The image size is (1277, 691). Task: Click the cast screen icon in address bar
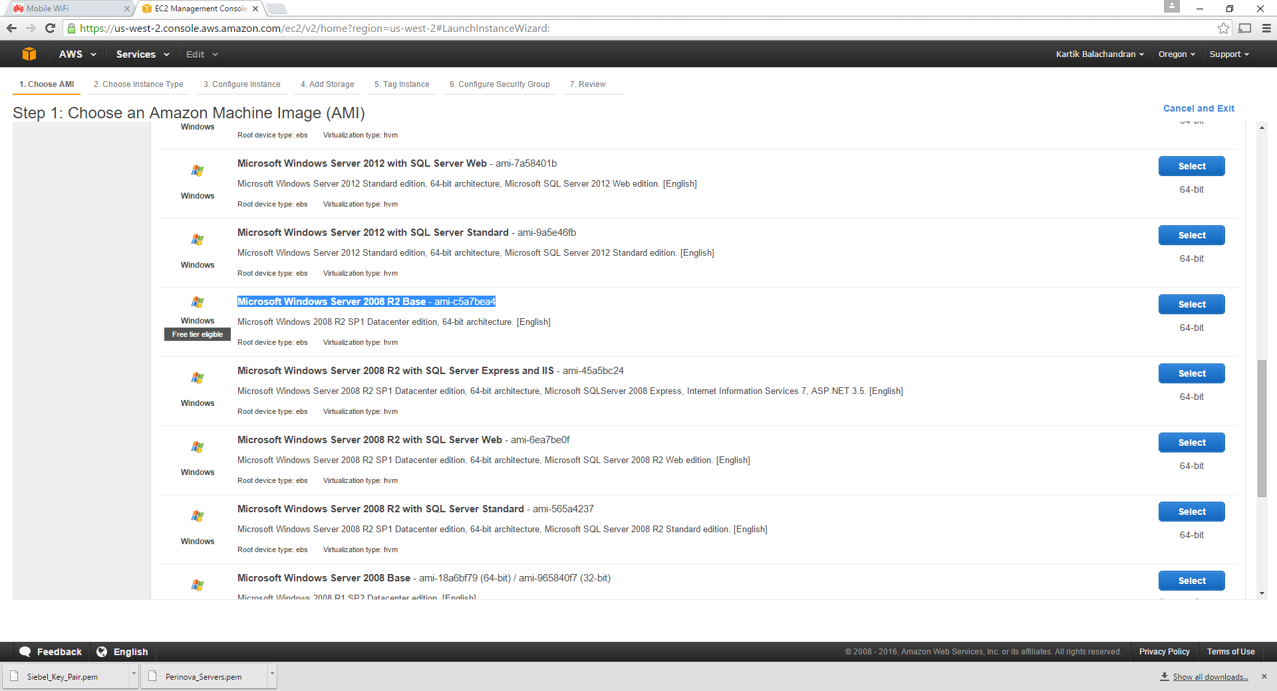[1245, 28]
